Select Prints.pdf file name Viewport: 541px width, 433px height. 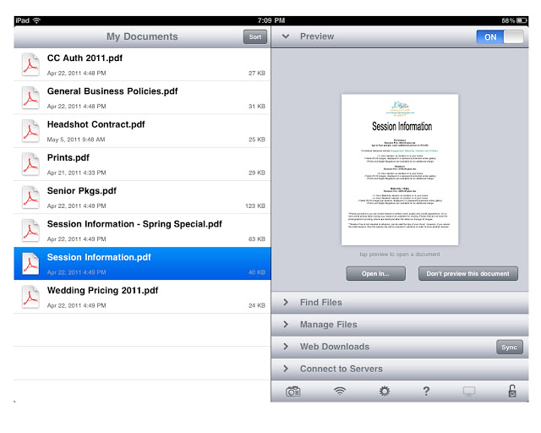pos(68,158)
